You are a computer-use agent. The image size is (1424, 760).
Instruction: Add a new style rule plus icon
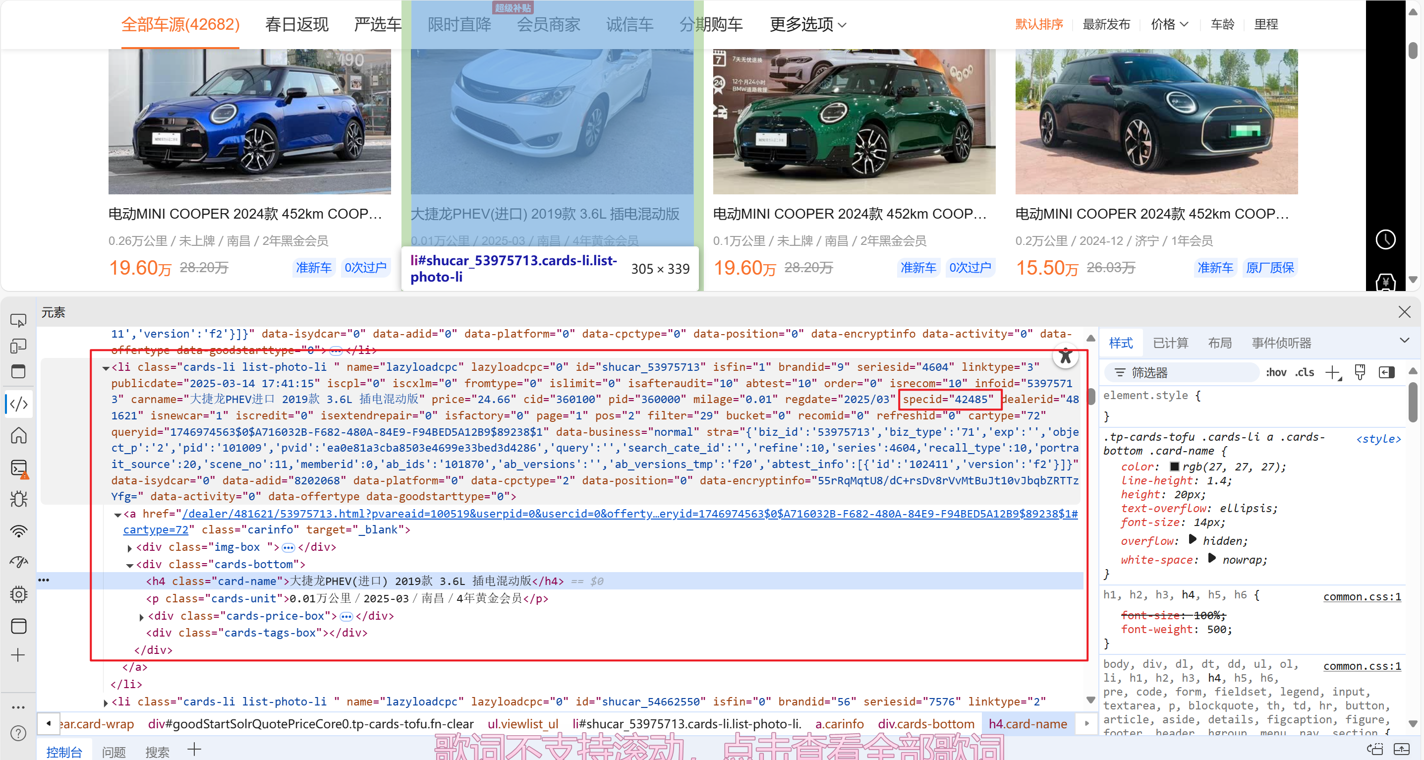(1333, 373)
